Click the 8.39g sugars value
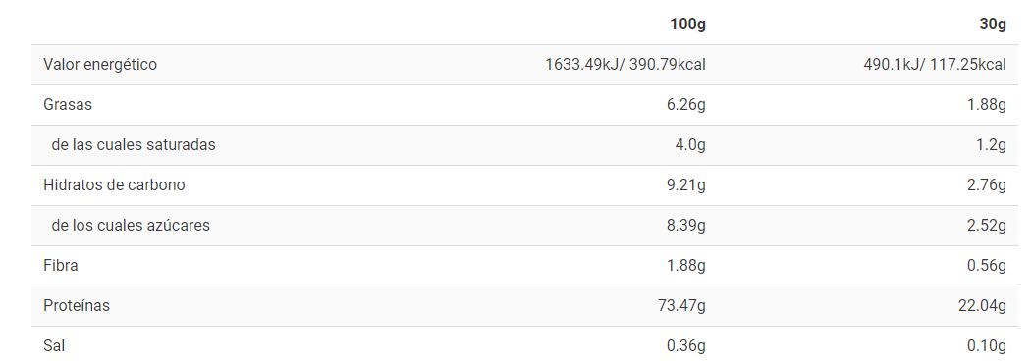 [685, 226]
